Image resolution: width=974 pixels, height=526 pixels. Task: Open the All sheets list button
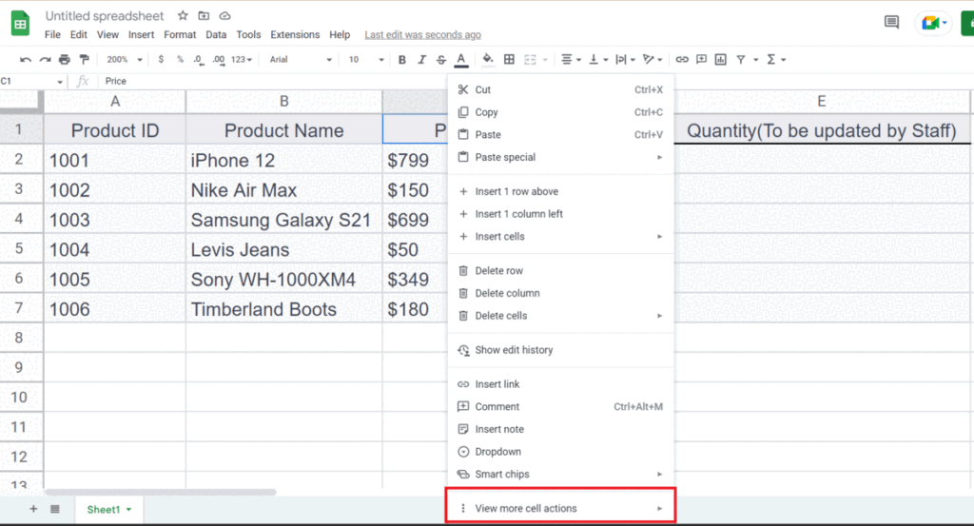click(x=54, y=509)
